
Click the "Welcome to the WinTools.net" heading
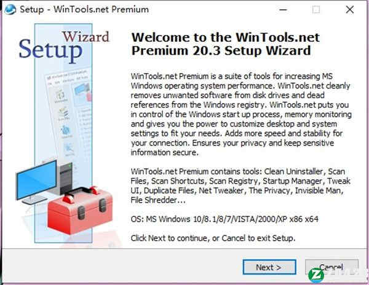coord(225,37)
